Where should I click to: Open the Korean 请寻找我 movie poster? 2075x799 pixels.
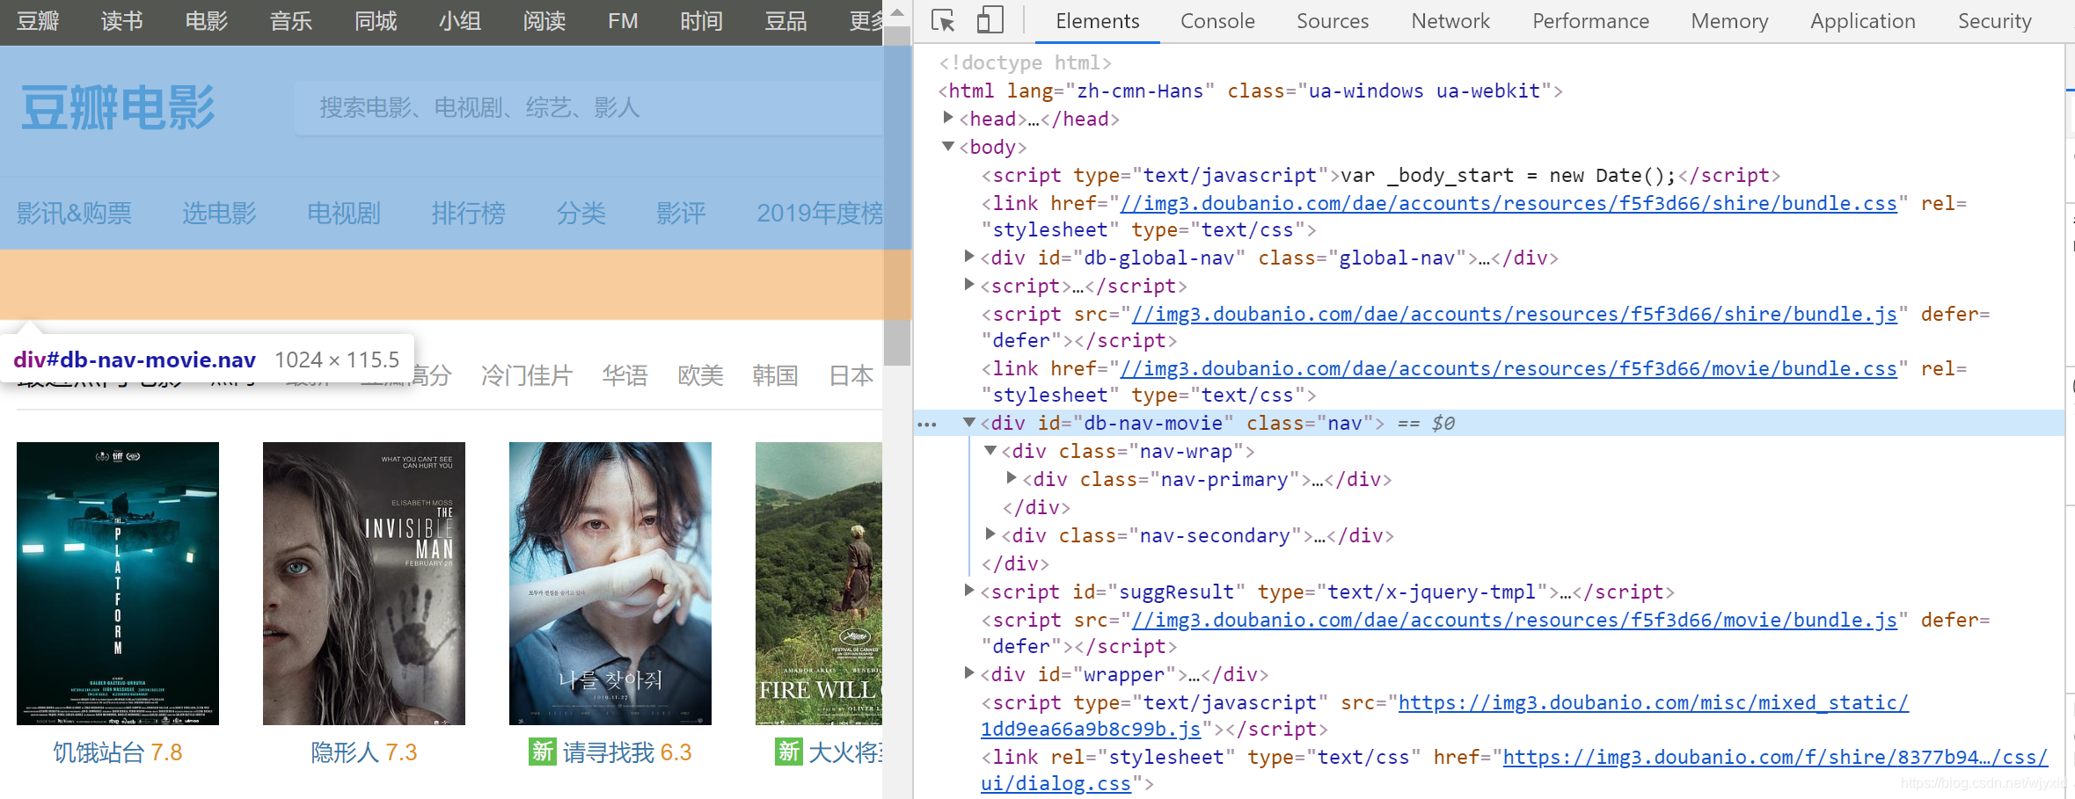[610, 584]
